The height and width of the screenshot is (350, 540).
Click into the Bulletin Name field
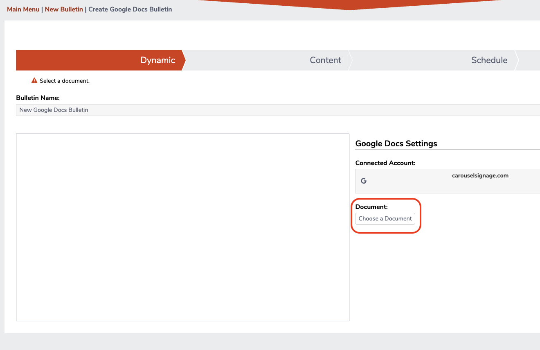coord(278,110)
